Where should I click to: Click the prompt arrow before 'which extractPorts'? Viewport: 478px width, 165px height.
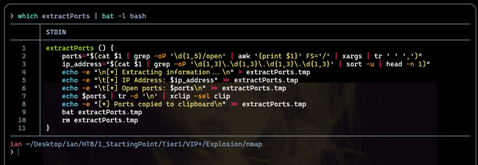coord(12,16)
